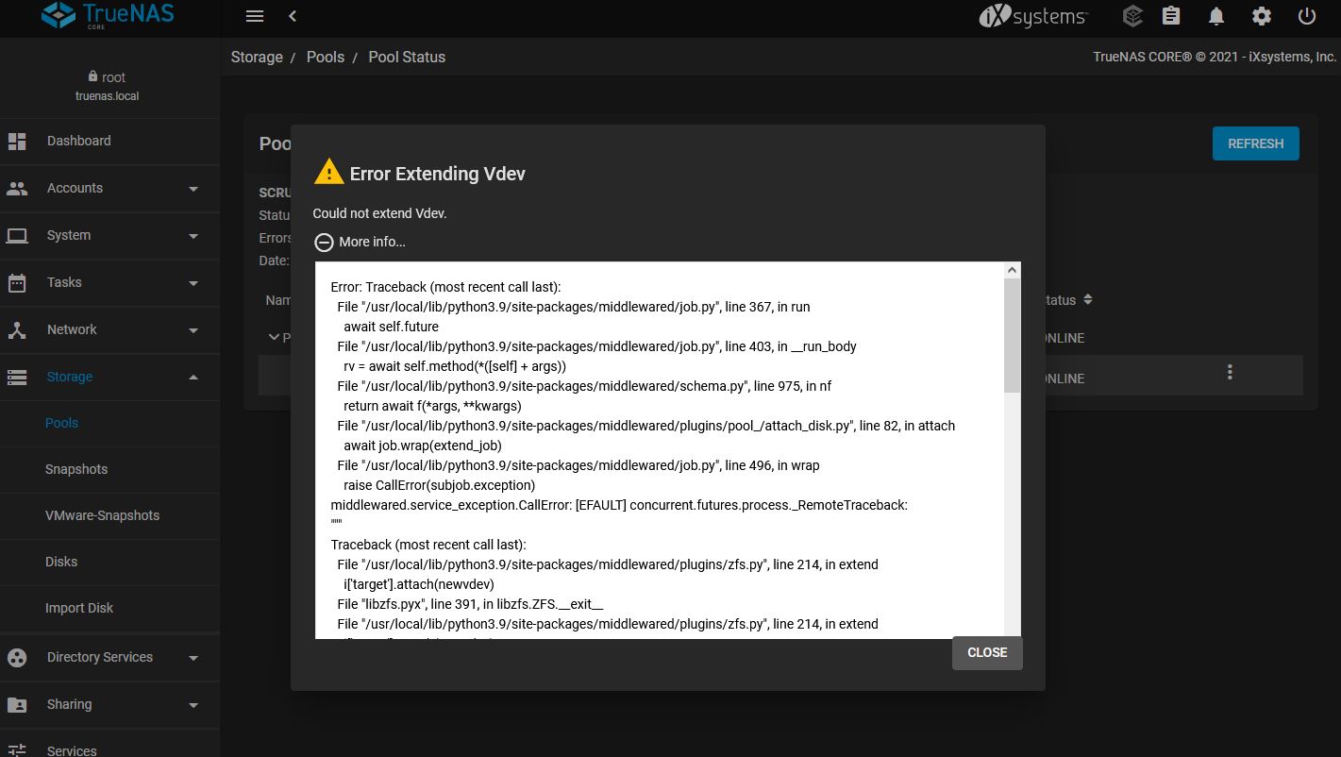Expand Directory Services menu arrow
Image resolution: width=1341 pixels, height=757 pixels.
click(x=193, y=658)
